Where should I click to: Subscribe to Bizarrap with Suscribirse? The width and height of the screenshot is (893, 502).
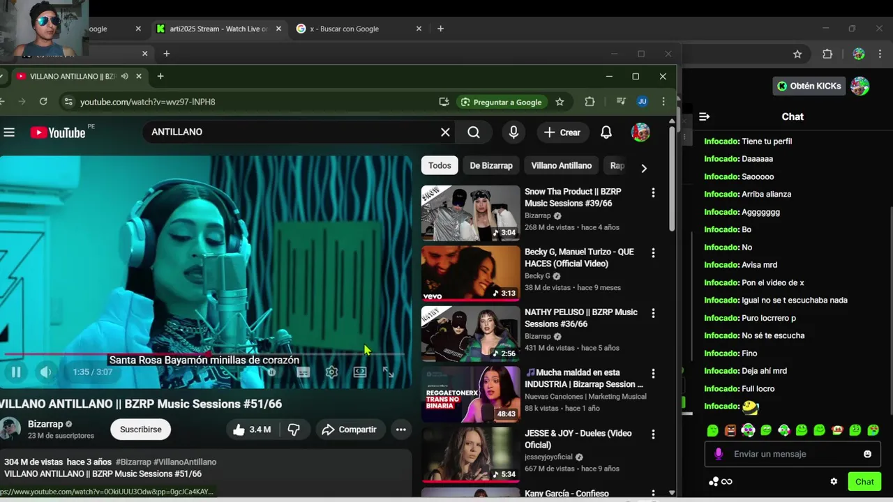[141, 429]
